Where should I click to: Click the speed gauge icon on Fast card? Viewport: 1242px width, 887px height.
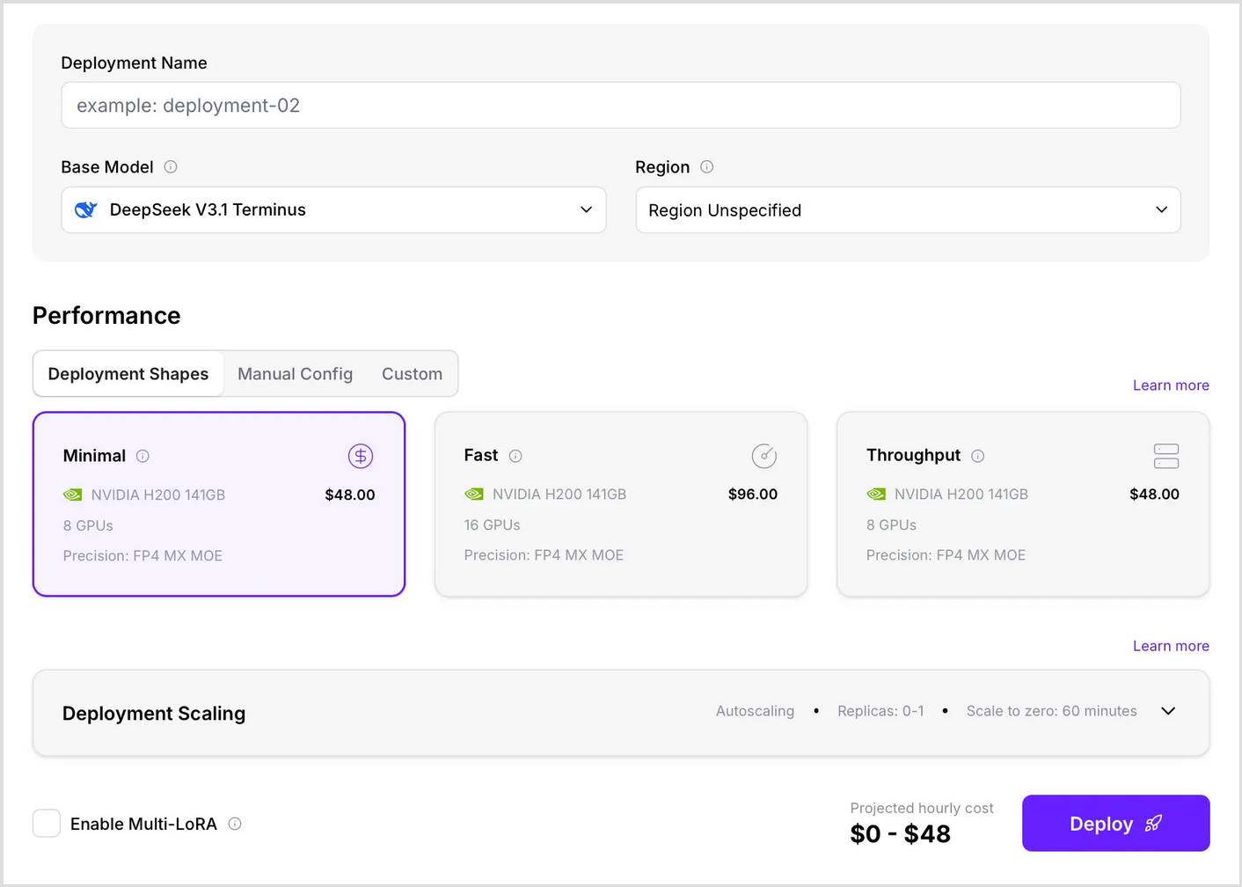pyautogui.click(x=763, y=456)
